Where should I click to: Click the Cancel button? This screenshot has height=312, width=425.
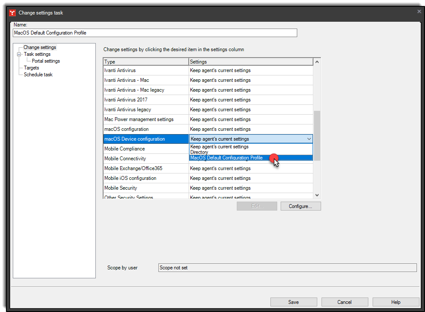click(x=345, y=302)
